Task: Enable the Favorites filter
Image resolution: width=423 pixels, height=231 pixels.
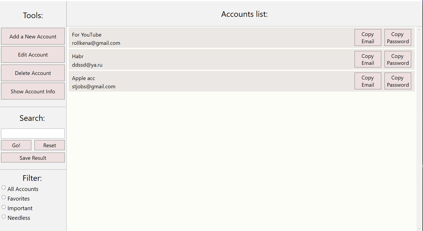Action: click(x=3, y=197)
